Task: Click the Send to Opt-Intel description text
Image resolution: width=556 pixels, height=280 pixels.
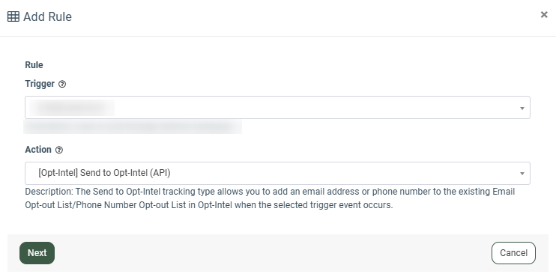Action: click(x=270, y=198)
